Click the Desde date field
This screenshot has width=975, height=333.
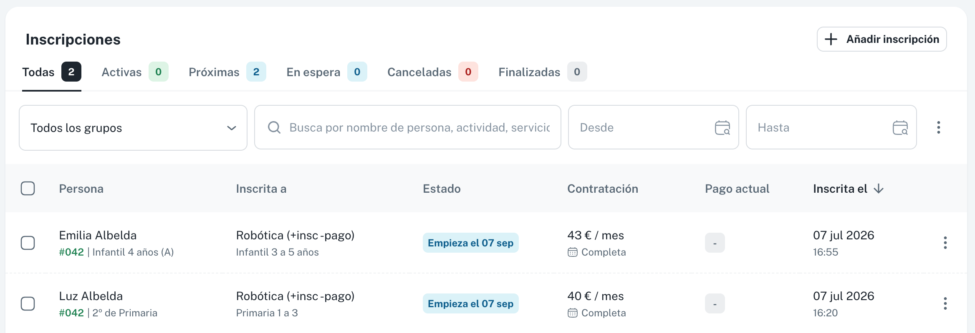[x=654, y=127]
